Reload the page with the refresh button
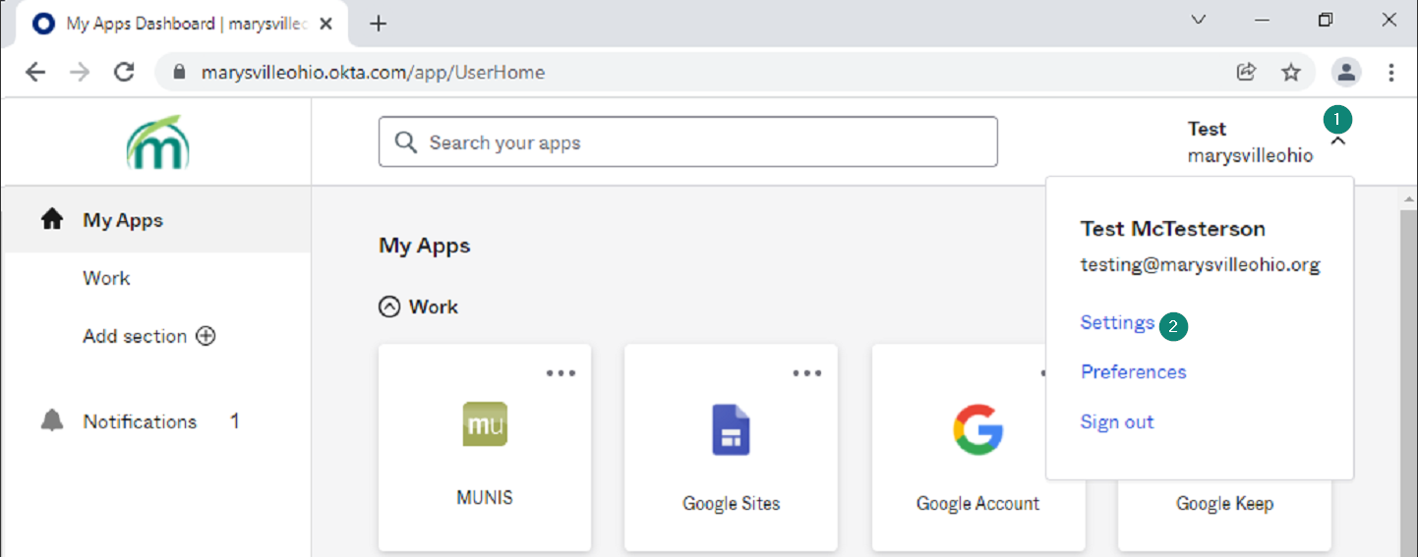The width and height of the screenshot is (1418, 557). pyautogui.click(x=124, y=72)
